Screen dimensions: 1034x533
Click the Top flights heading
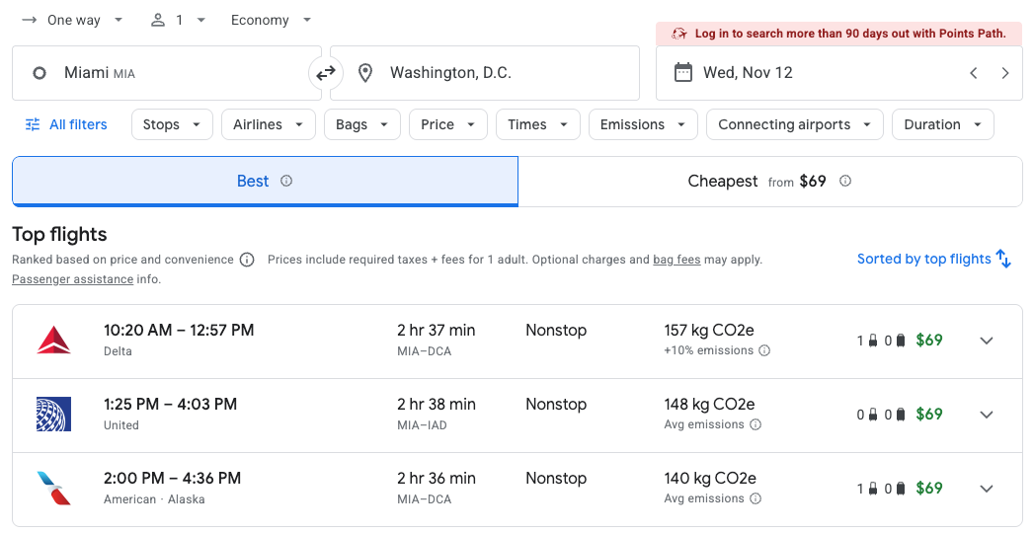tap(59, 235)
